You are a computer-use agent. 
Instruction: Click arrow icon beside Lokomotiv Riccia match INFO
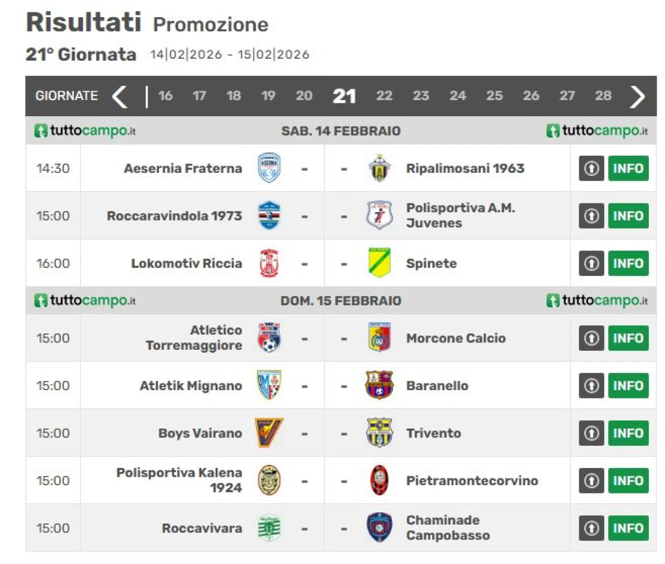(x=591, y=263)
